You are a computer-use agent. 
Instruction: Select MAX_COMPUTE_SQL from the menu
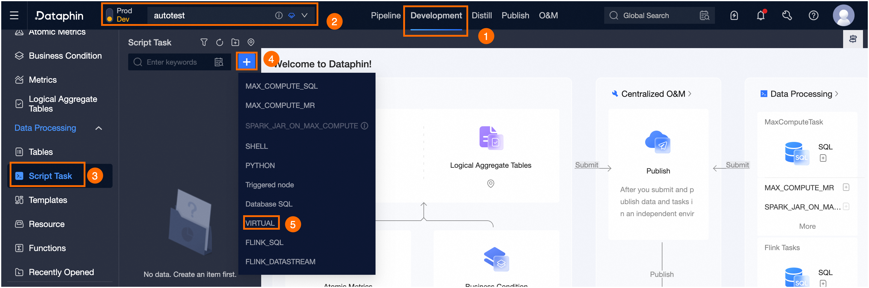click(281, 86)
